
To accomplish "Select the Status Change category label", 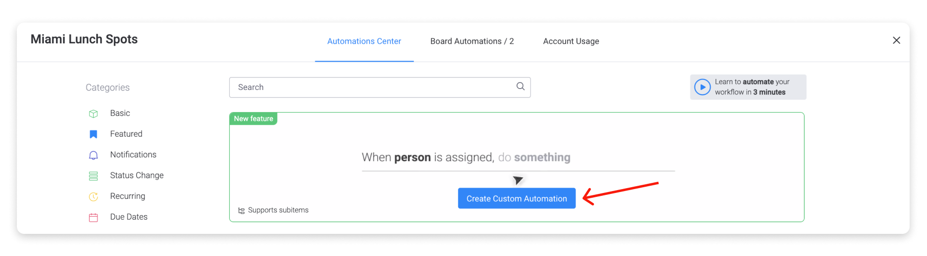I will pyautogui.click(x=137, y=175).
